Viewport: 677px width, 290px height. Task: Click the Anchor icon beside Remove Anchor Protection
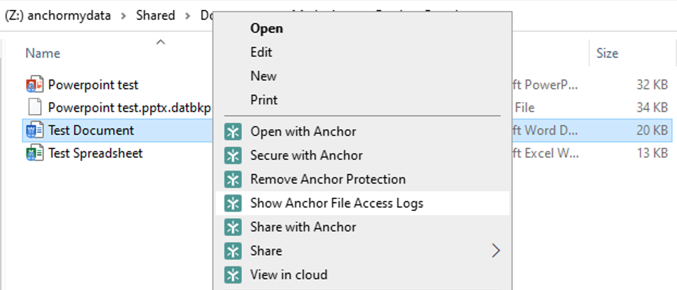pyautogui.click(x=233, y=180)
